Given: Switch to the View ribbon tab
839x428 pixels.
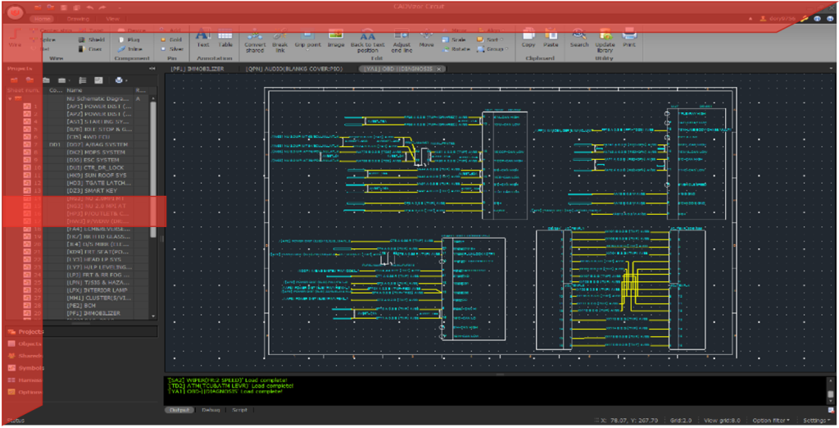Looking at the screenshot, I should [112, 19].
